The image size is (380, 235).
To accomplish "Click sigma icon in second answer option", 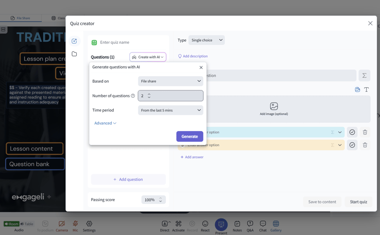I will click(x=333, y=145).
